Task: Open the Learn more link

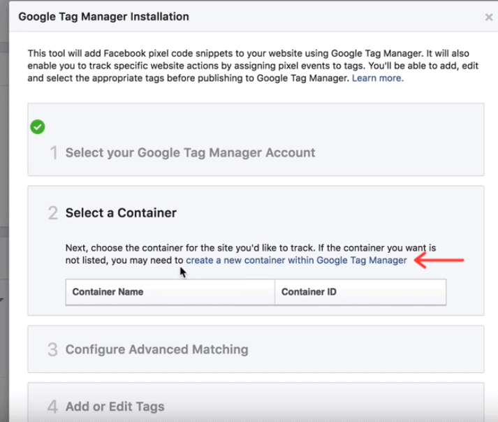Action: point(378,78)
